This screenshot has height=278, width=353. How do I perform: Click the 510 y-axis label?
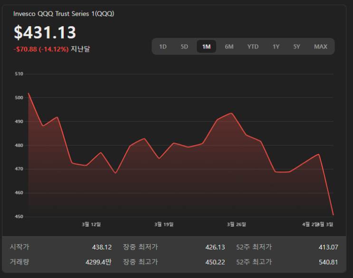pyautogui.click(x=19, y=74)
